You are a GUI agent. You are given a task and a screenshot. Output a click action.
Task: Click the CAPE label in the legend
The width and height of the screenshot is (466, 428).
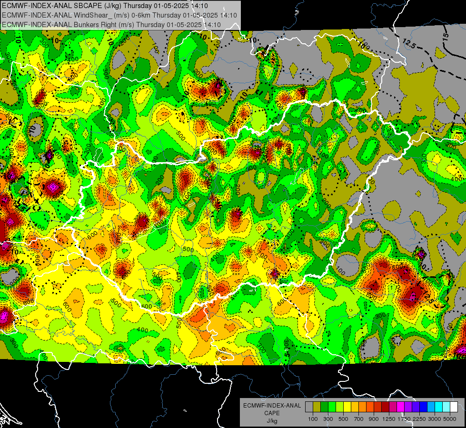(272, 413)
